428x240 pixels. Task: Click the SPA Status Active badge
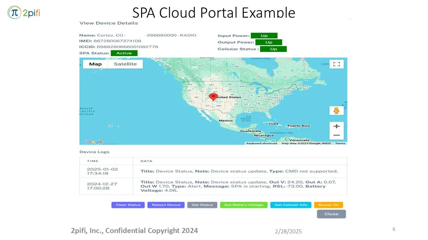(x=124, y=53)
